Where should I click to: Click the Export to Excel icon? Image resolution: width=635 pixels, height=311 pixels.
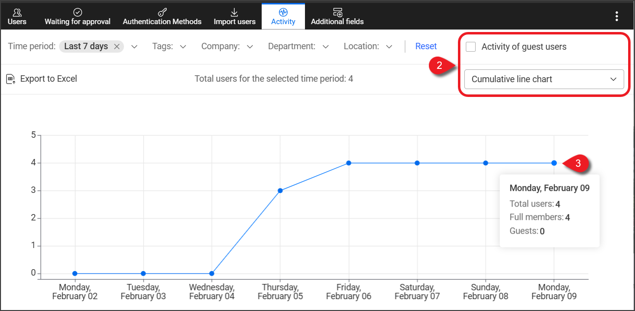click(11, 79)
